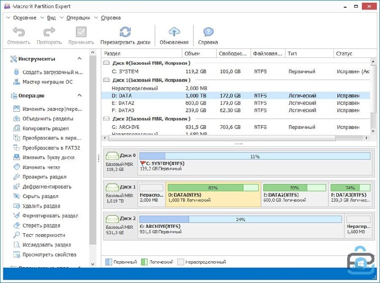The height and width of the screenshot is (283, 380).
Task: Click the Первичный legend color swatch
Action: click(x=109, y=262)
